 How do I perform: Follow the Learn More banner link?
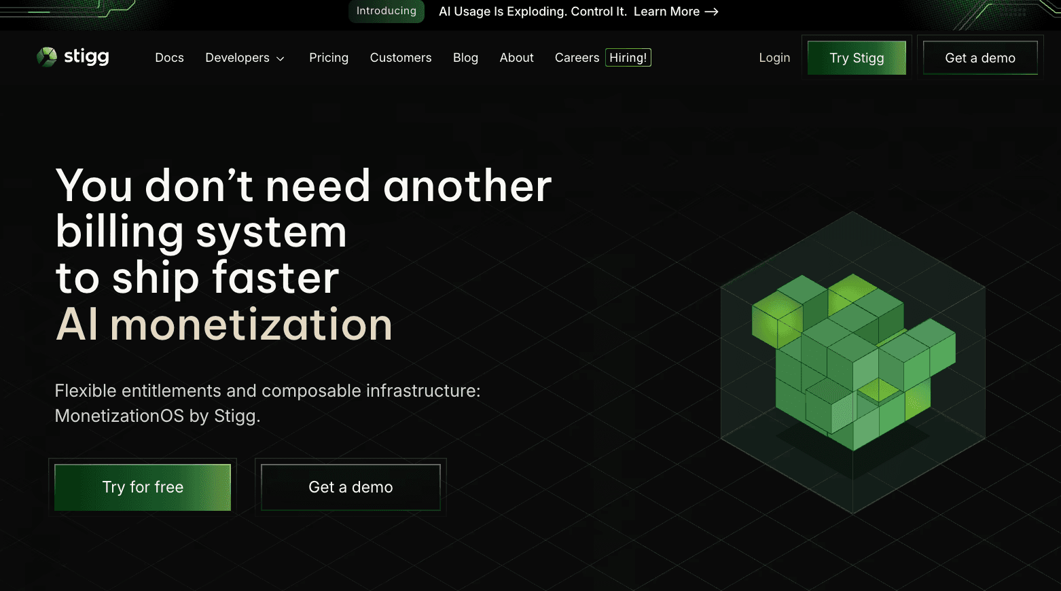coord(666,12)
